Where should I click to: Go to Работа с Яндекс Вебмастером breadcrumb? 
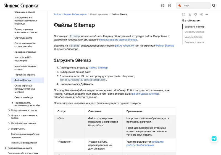coord(70,14)
